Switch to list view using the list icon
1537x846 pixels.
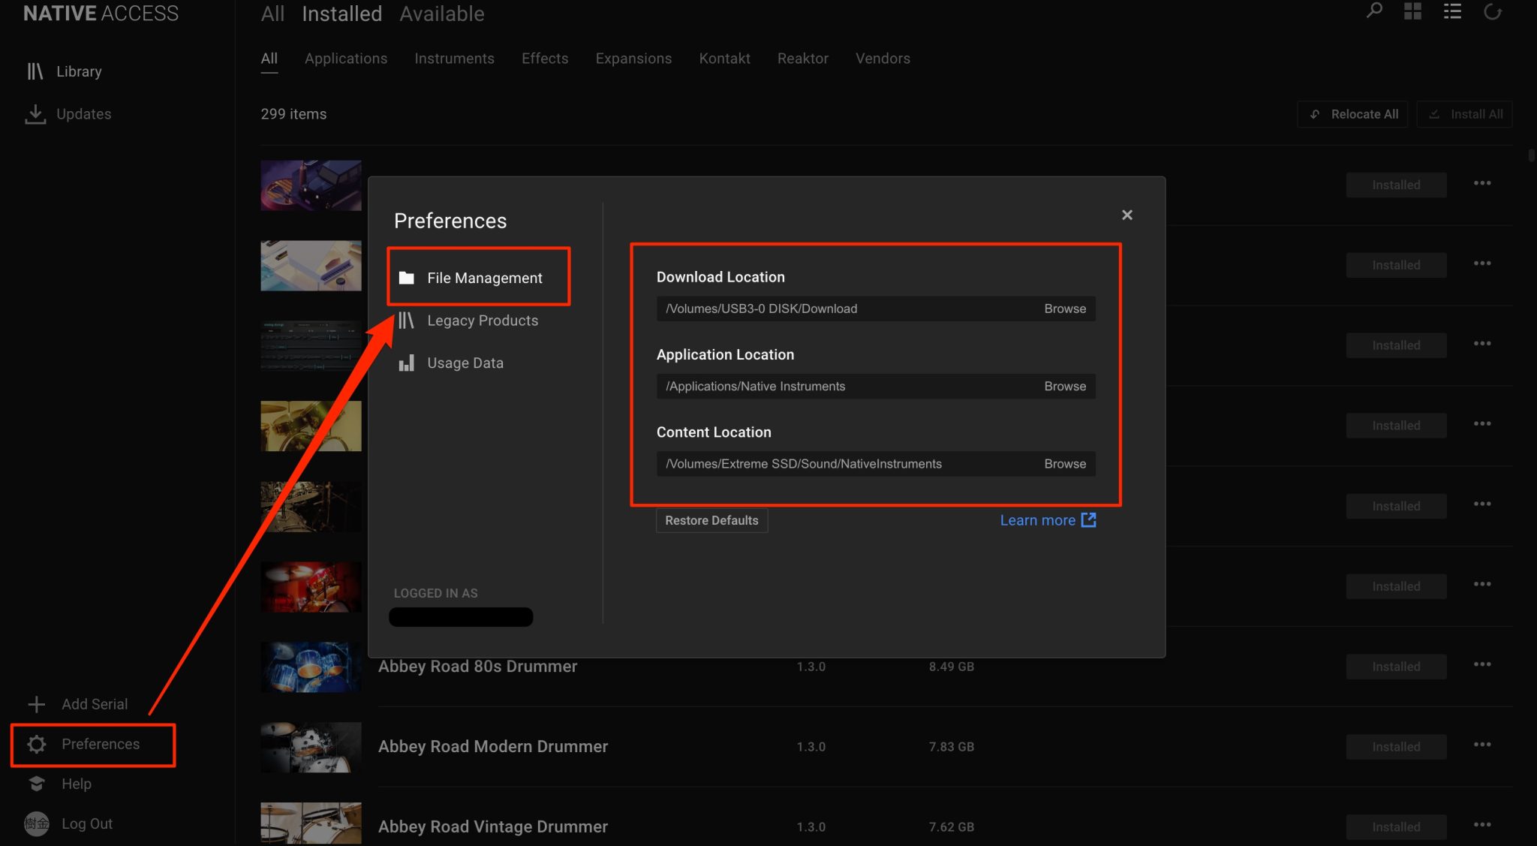pos(1452,11)
